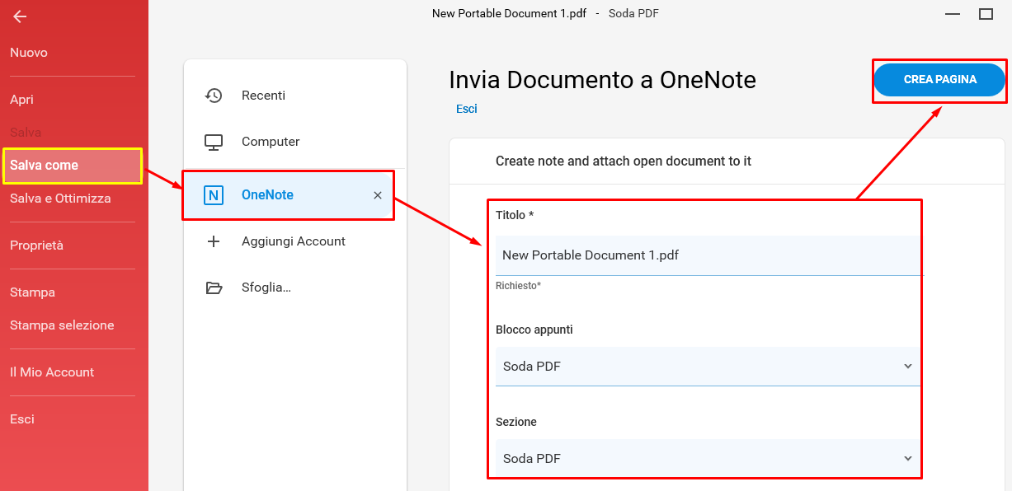Open Proprietà in the file menu
The width and height of the screenshot is (1012, 491).
pyautogui.click(x=36, y=245)
